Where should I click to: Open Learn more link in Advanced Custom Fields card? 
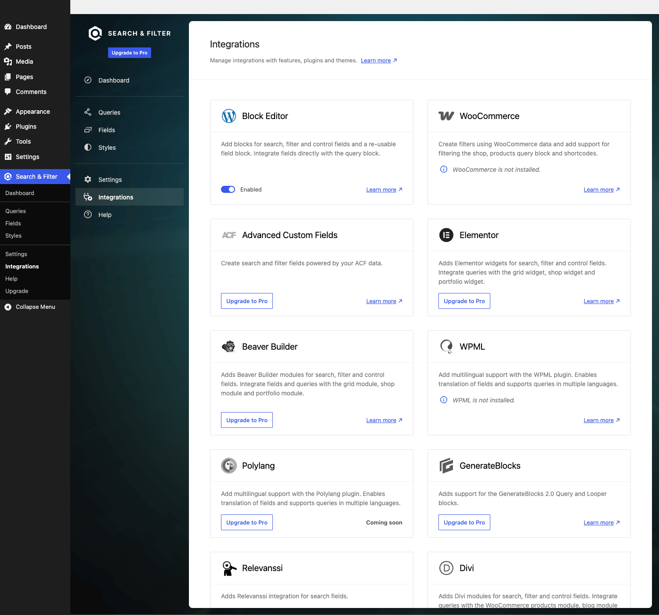[384, 301]
